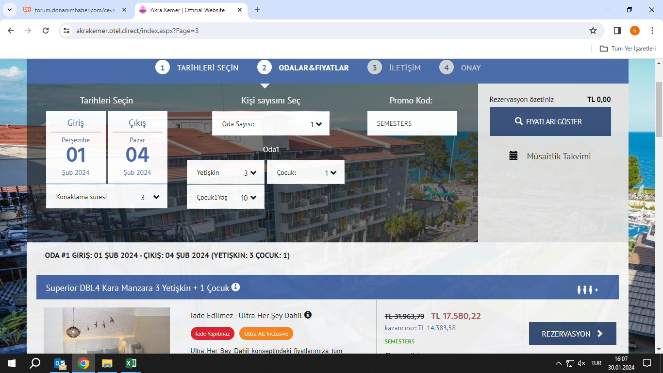Click the browser back arrow

click(x=11, y=31)
